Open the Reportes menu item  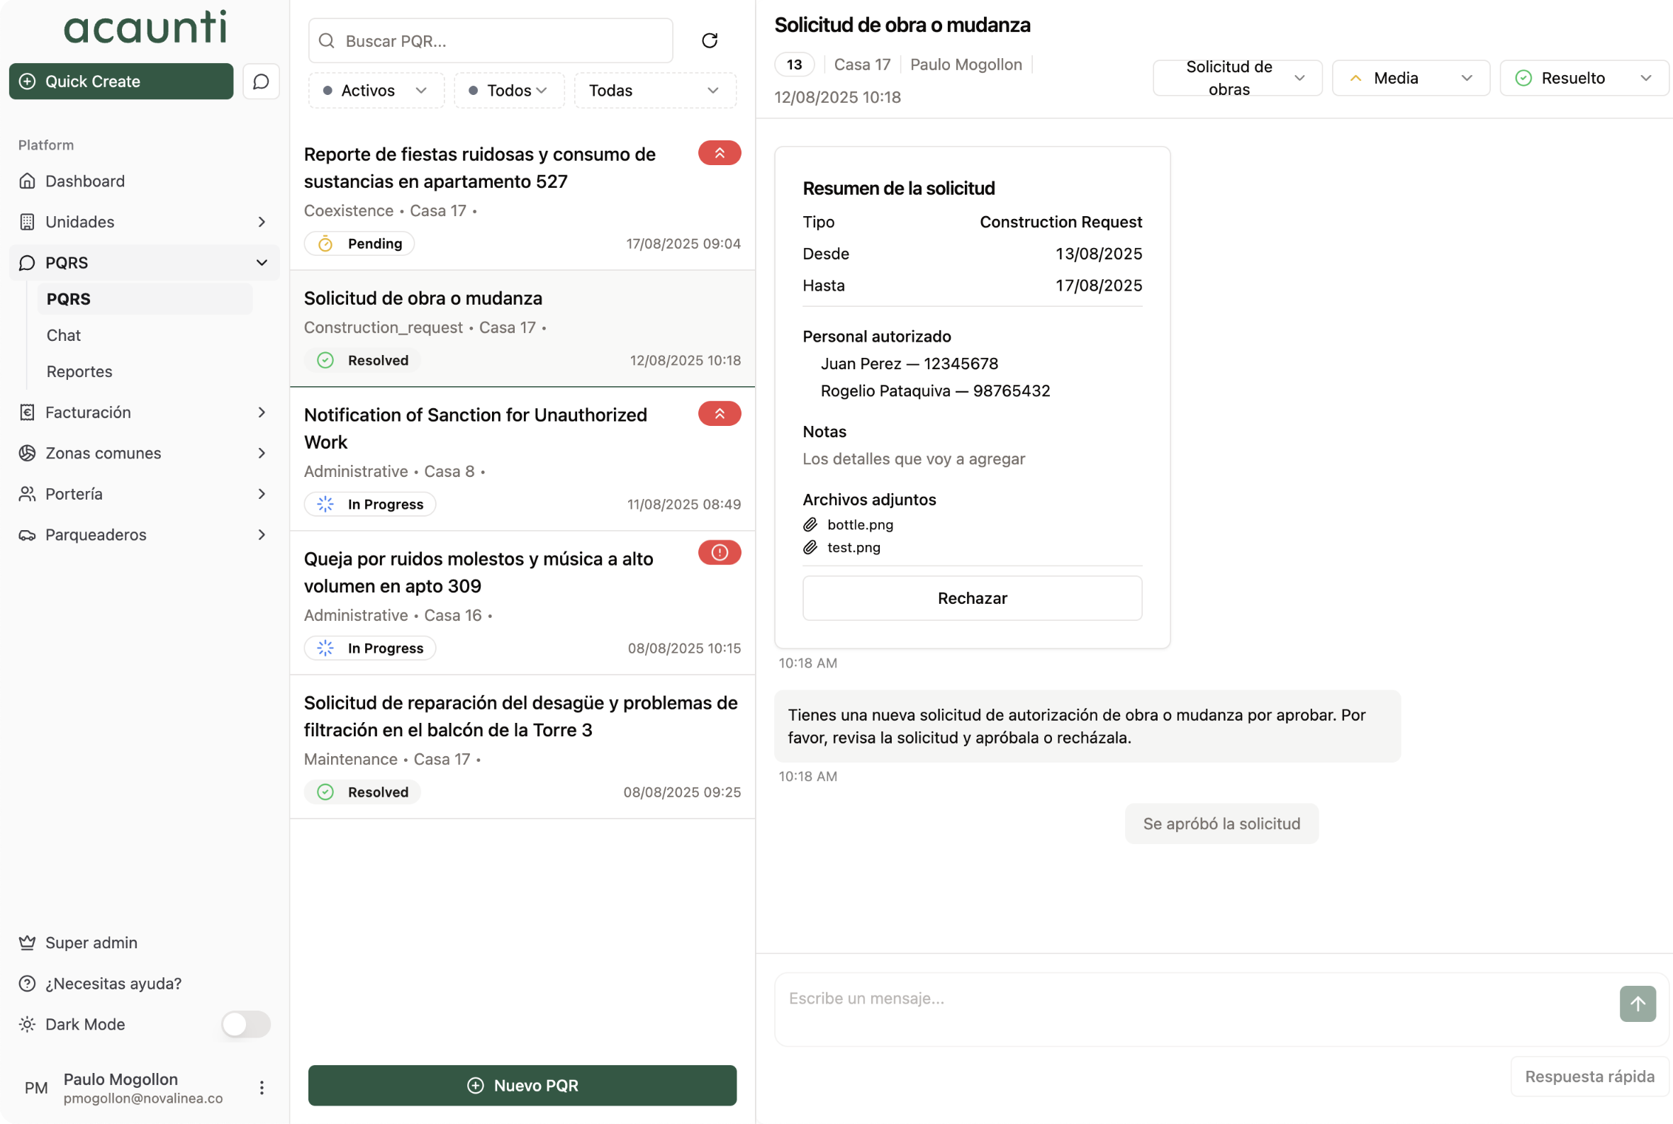[79, 371]
